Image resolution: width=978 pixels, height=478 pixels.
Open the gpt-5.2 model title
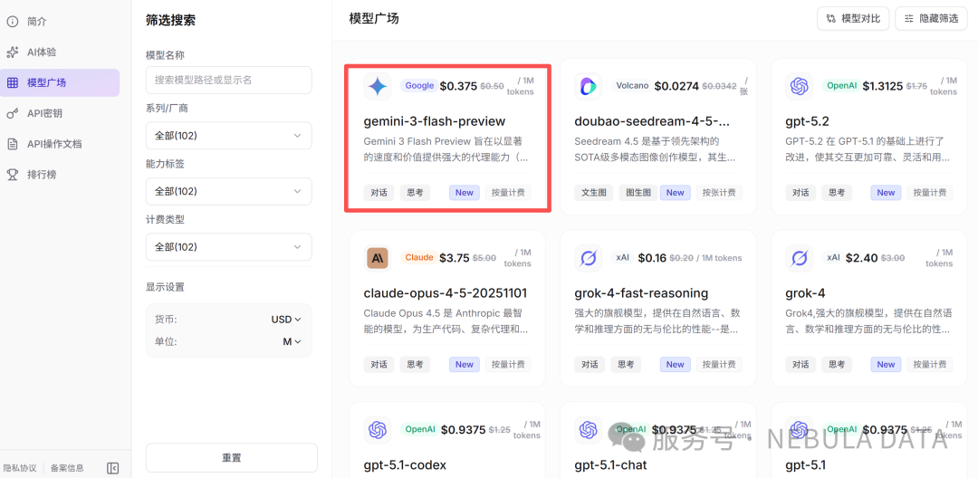coord(807,121)
